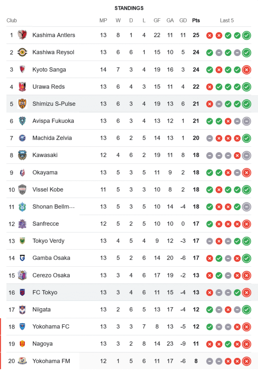Viewport: 258px width, 374px height.
Task: Sort table by GD column header
Action: 183,21
